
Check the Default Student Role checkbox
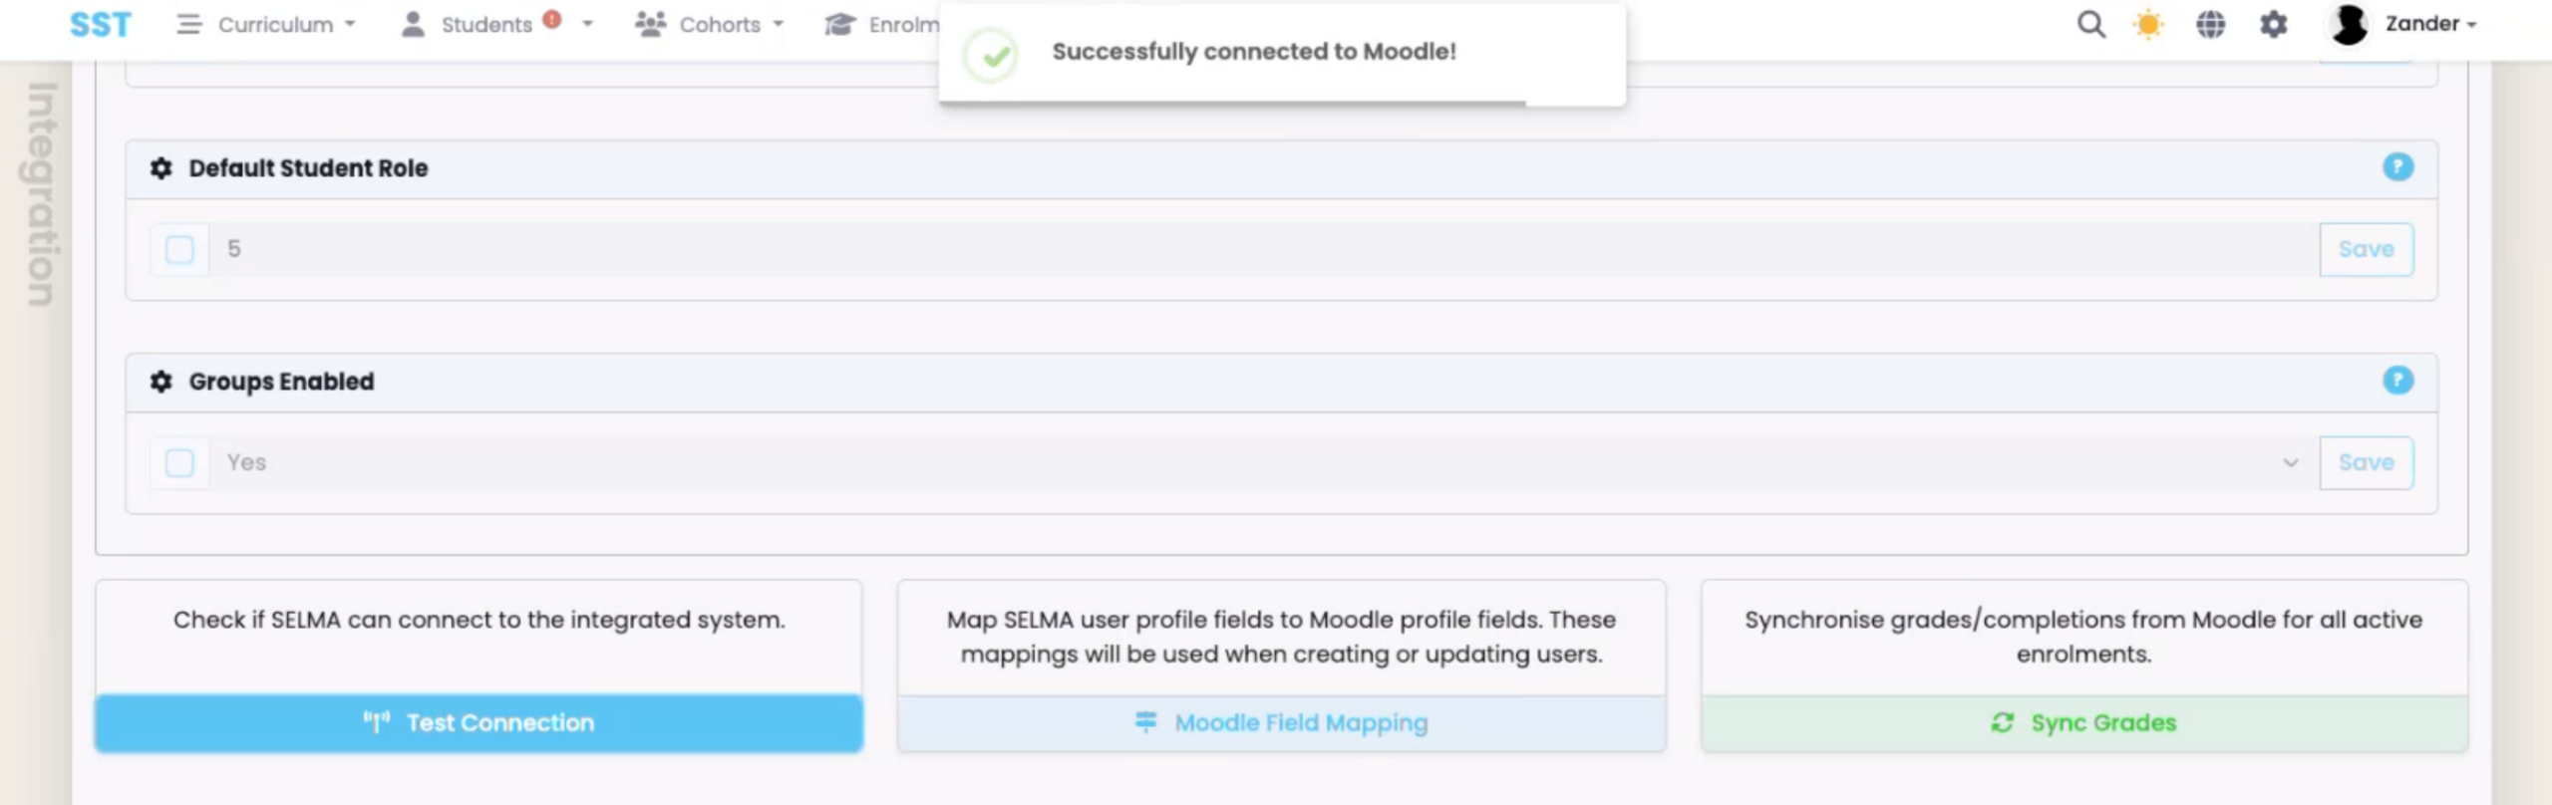tap(179, 249)
